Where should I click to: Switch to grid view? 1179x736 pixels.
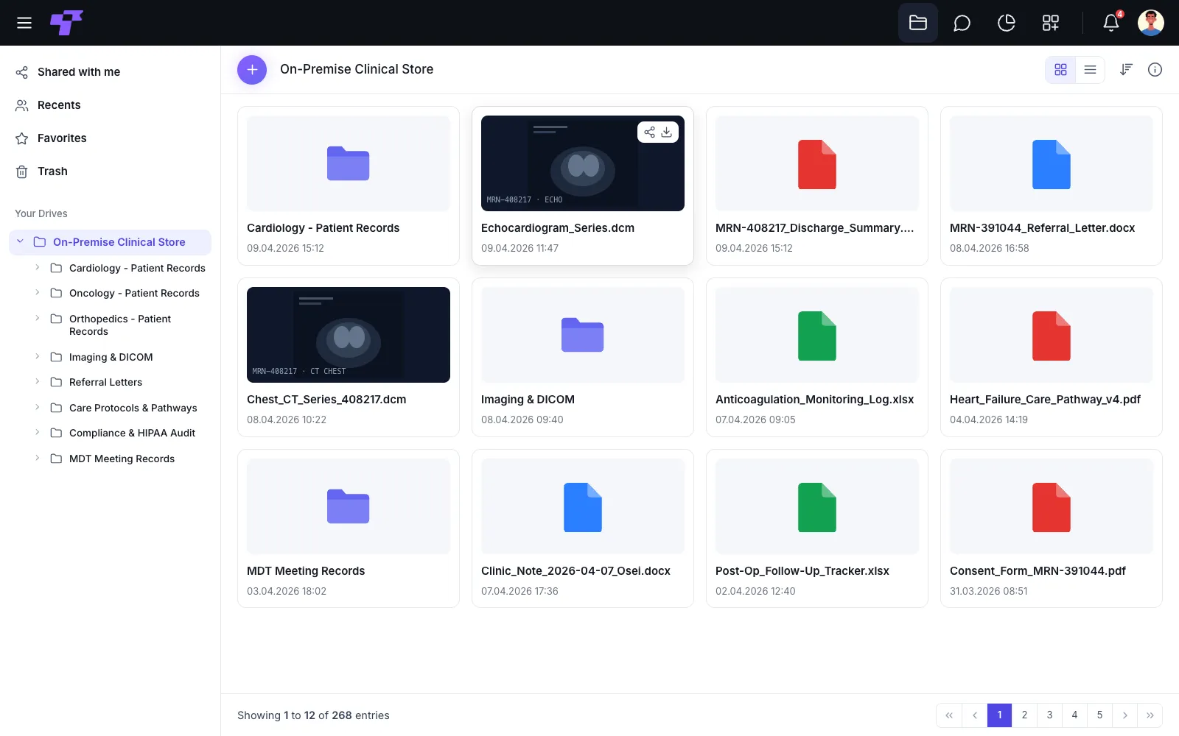click(1060, 70)
